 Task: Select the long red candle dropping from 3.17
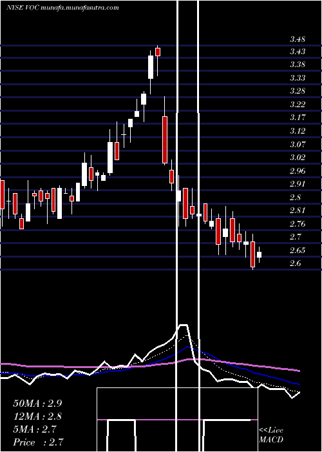click(164, 140)
